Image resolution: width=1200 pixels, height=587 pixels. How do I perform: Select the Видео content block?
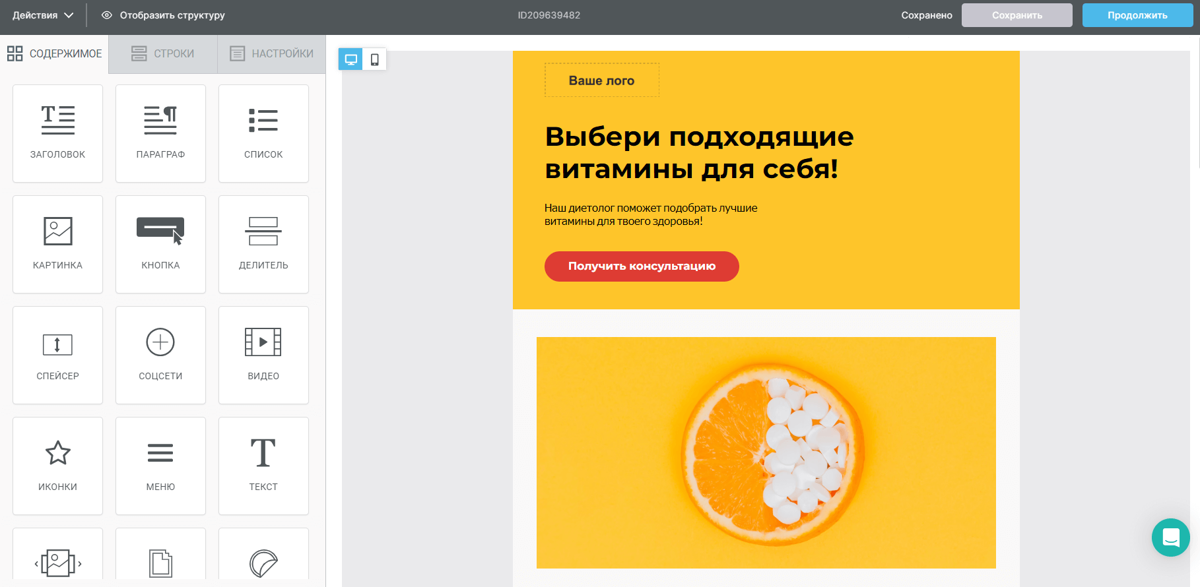[263, 355]
